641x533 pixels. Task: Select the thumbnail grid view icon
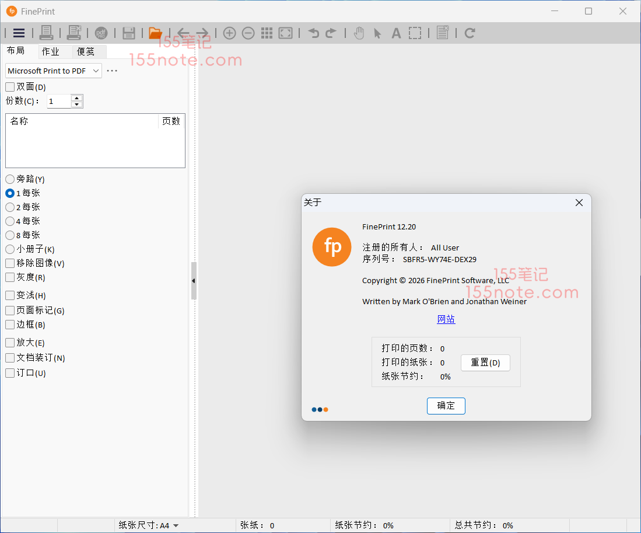tap(267, 33)
